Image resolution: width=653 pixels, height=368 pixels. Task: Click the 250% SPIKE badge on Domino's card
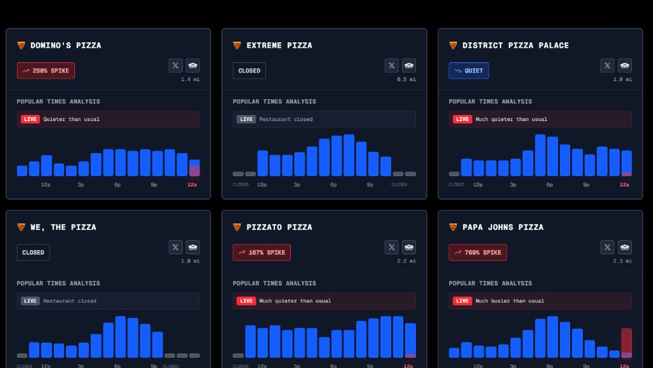(46, 71)
